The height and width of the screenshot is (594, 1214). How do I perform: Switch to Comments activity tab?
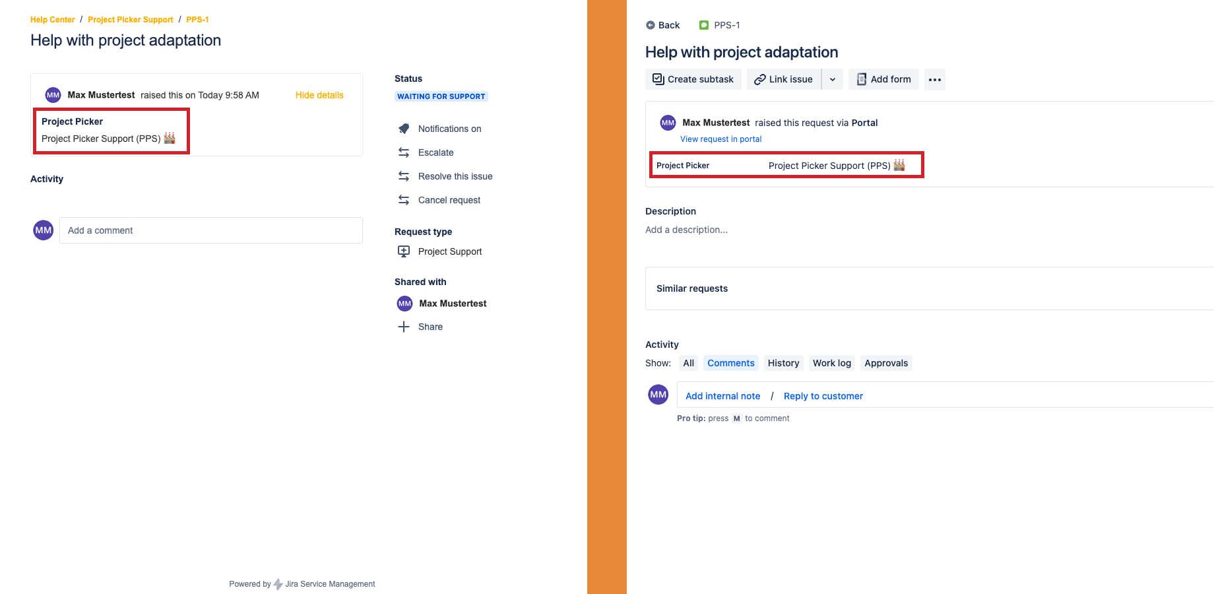731,363
